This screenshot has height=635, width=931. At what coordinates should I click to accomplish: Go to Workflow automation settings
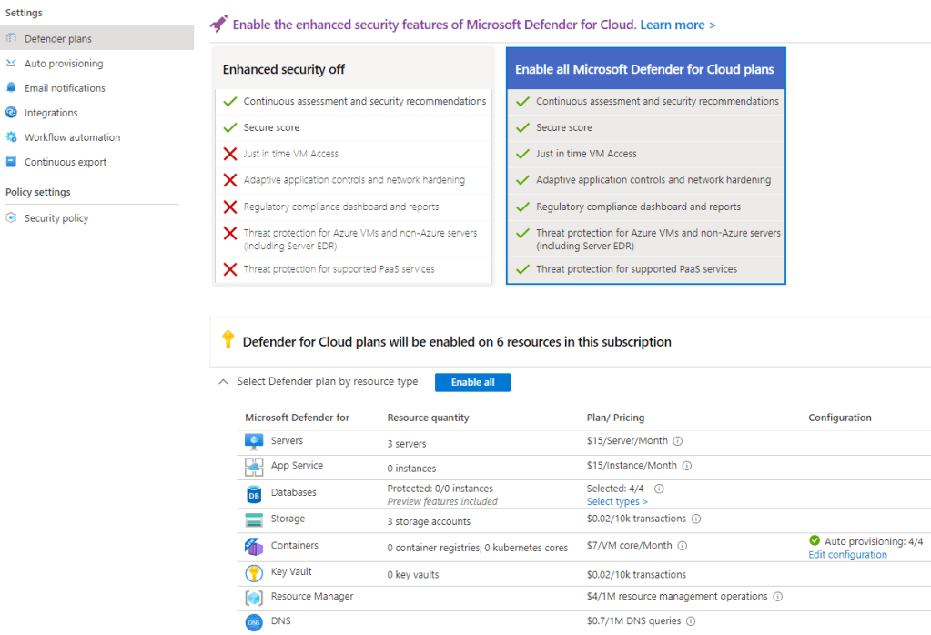[x=72, y=137]
